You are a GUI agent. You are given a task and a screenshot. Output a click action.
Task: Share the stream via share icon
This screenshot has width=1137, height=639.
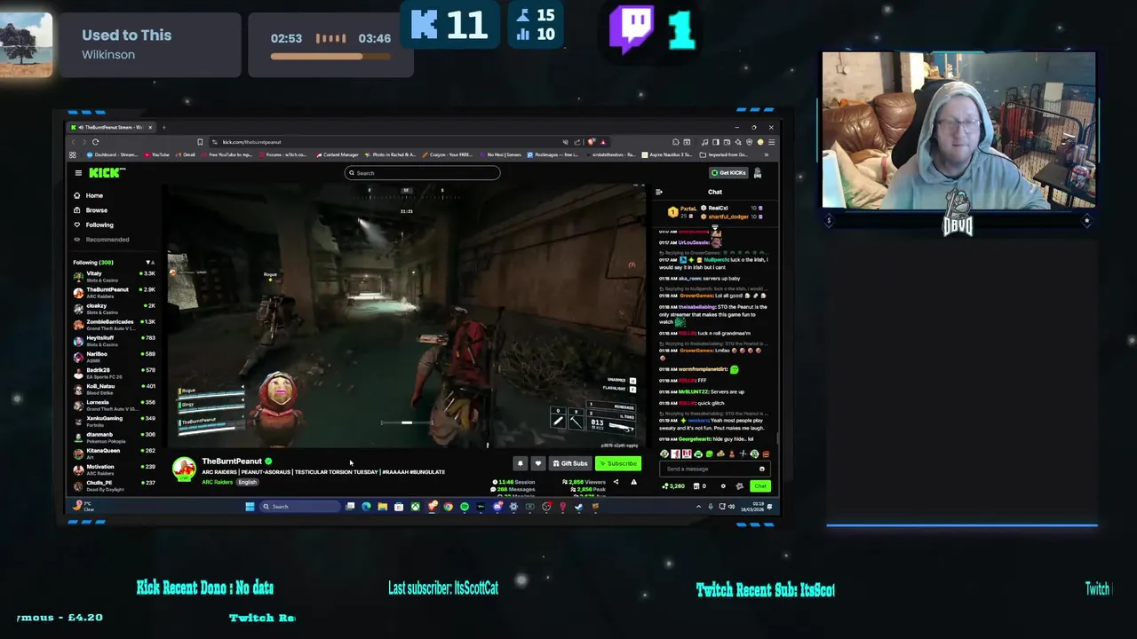coord(616,482)
